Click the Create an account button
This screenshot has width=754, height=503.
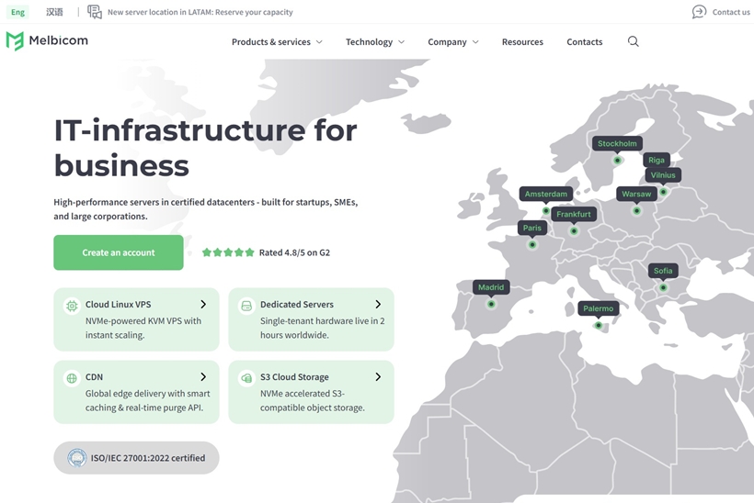(x=119, y=252)
